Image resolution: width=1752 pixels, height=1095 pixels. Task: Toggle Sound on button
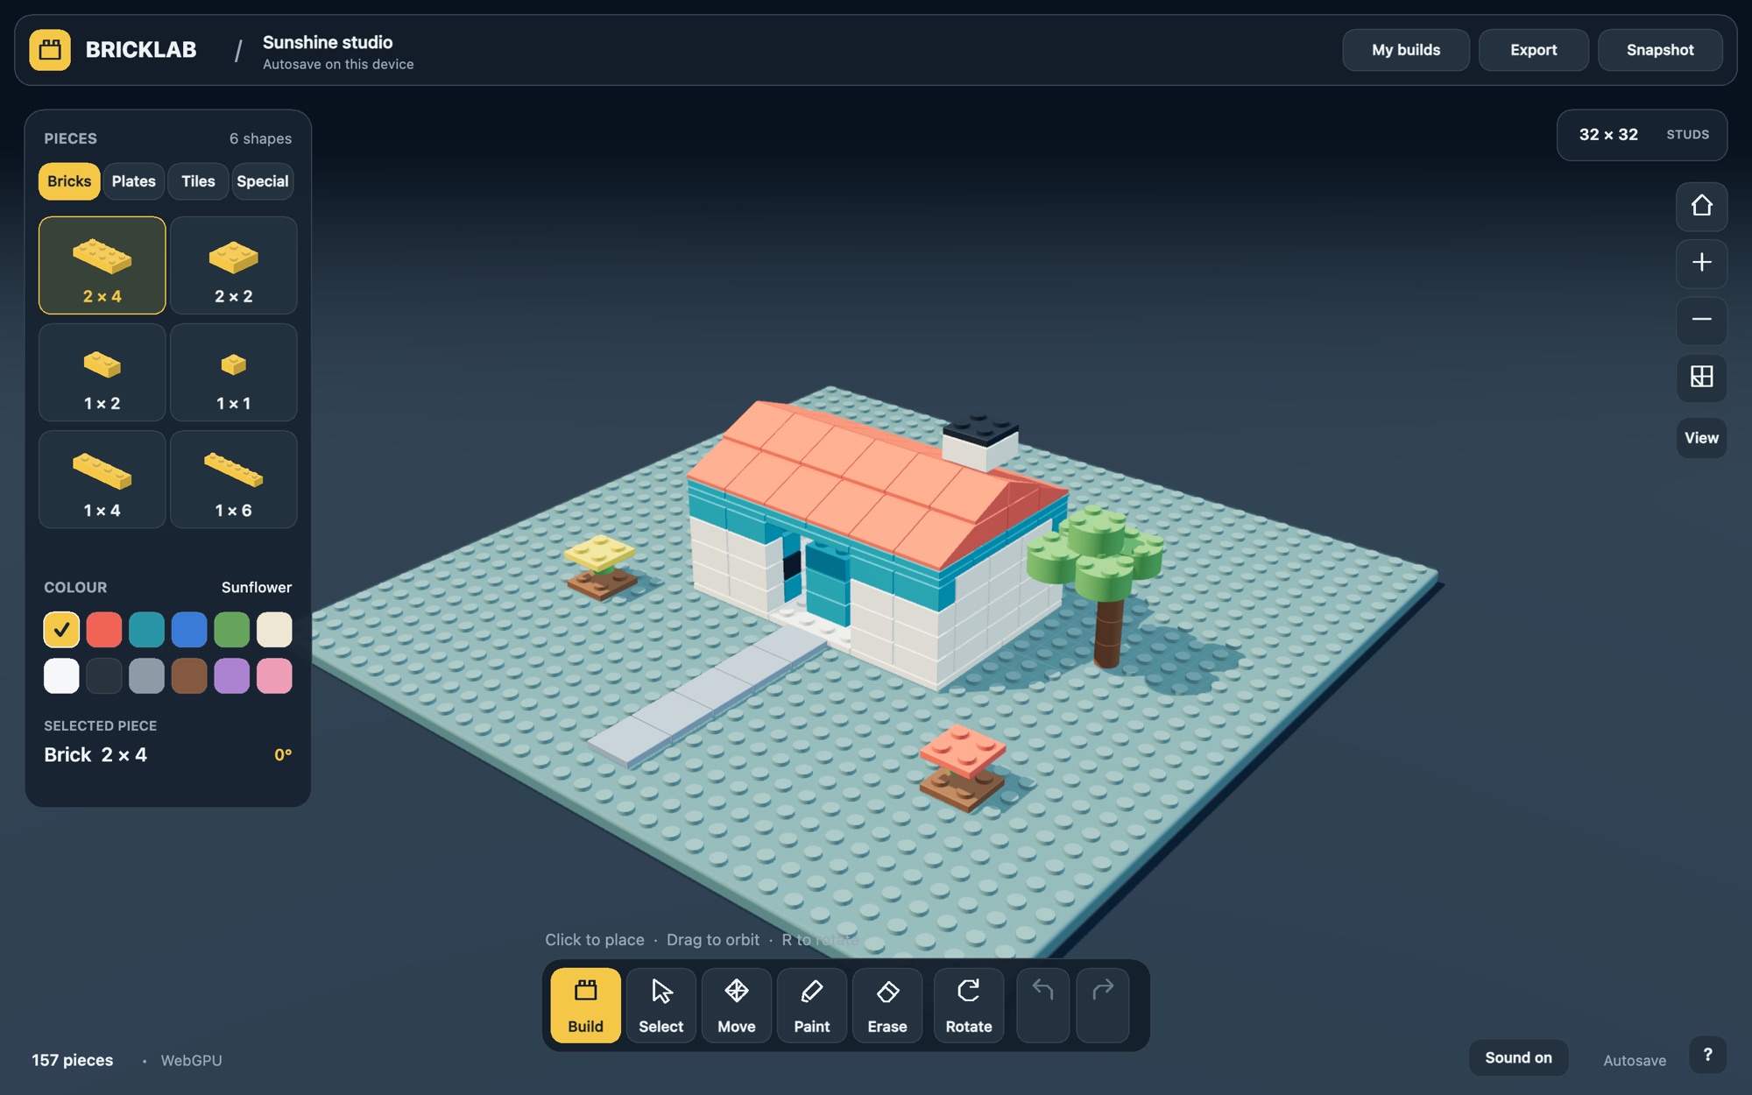point(1518,1057)
